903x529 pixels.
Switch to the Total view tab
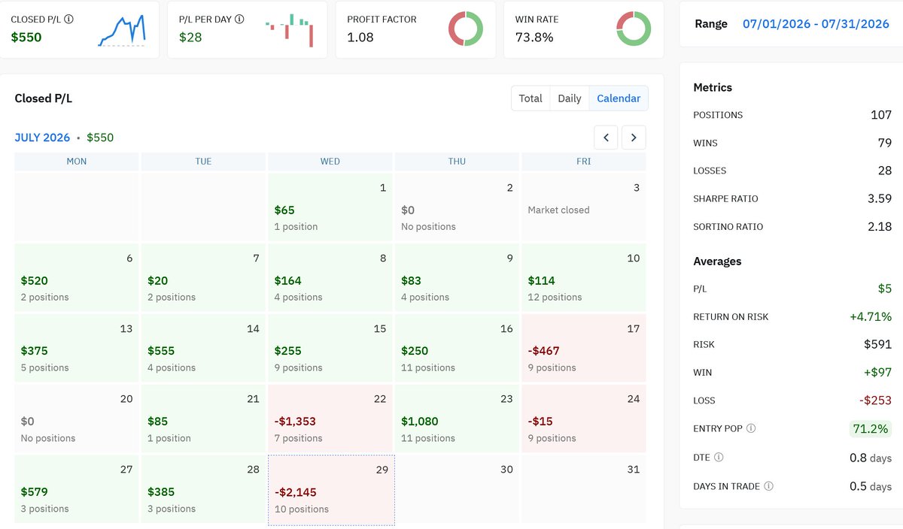click(x=531, y=98)
